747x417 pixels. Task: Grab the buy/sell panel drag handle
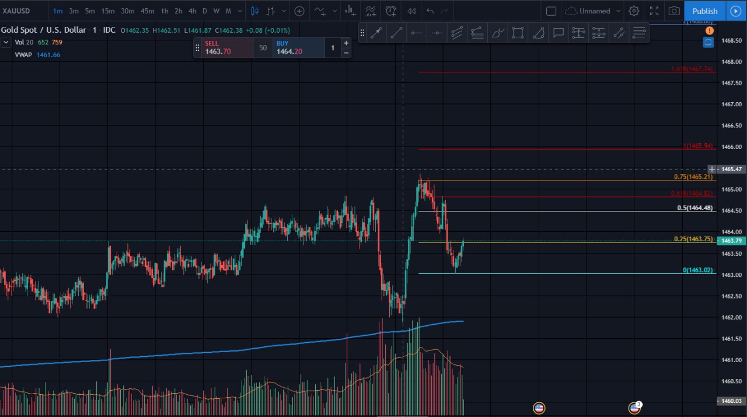tap(198, 48)
